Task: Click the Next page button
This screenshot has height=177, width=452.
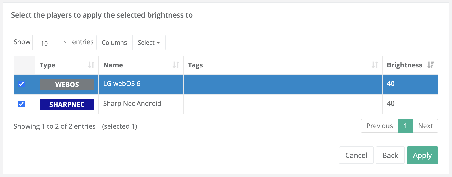Action: [x=425, y=126]
